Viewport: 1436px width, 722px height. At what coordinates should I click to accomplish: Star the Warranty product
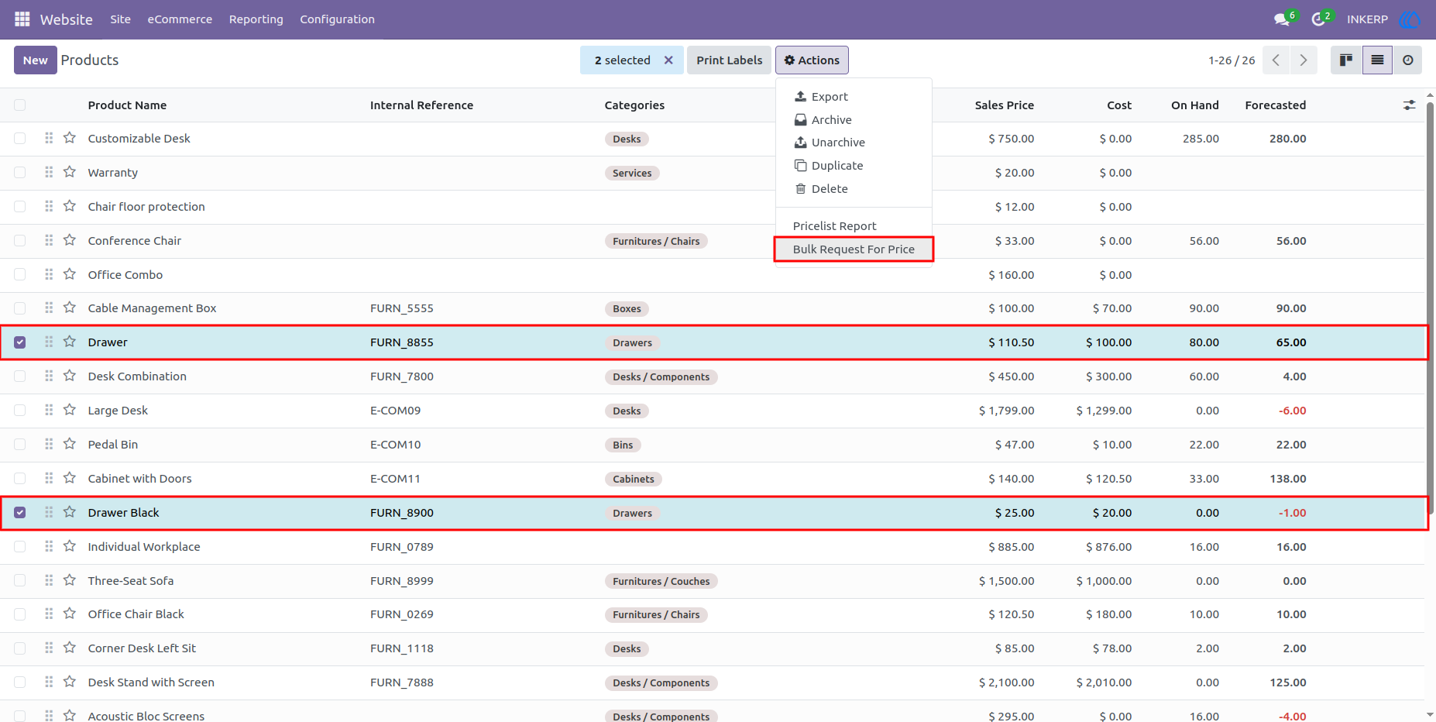(70, 172)
